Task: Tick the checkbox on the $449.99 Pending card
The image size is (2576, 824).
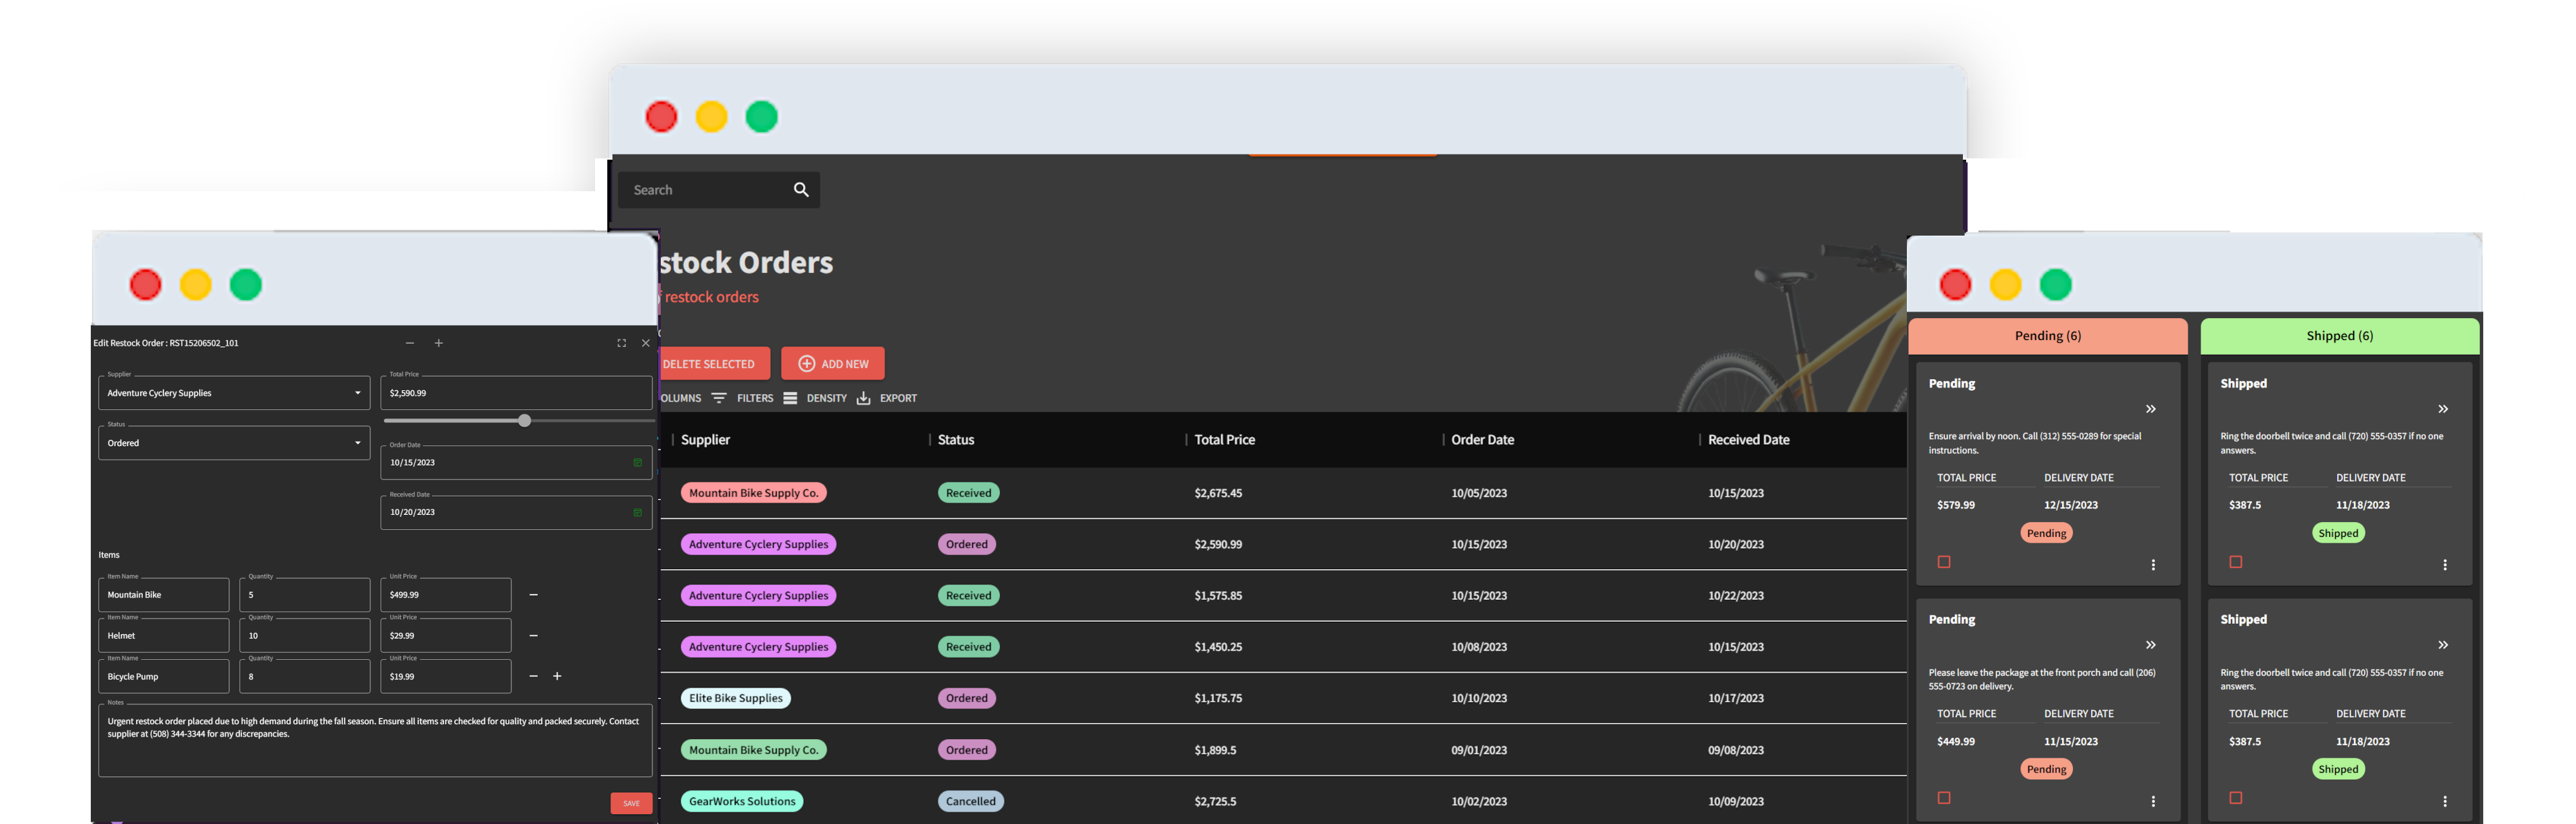Action: pyautogui.click(x=1944, y=798)
